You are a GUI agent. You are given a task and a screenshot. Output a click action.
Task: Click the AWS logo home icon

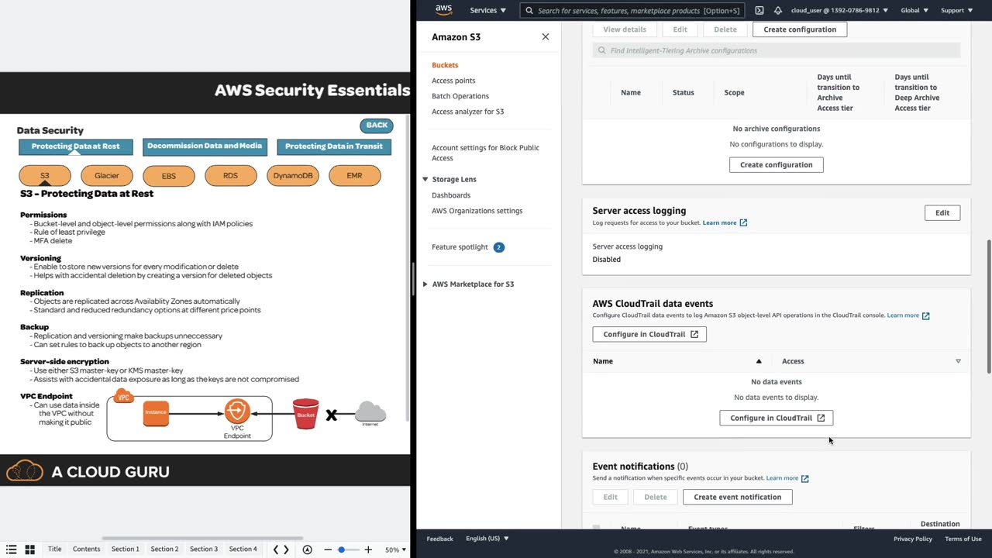443,10
